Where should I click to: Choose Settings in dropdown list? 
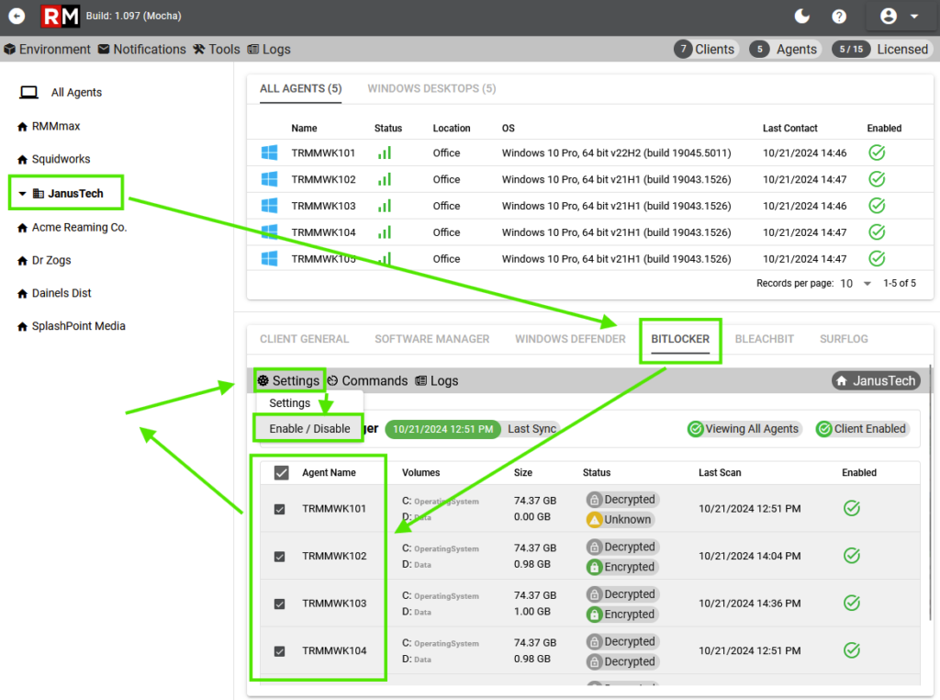(289, 403)
